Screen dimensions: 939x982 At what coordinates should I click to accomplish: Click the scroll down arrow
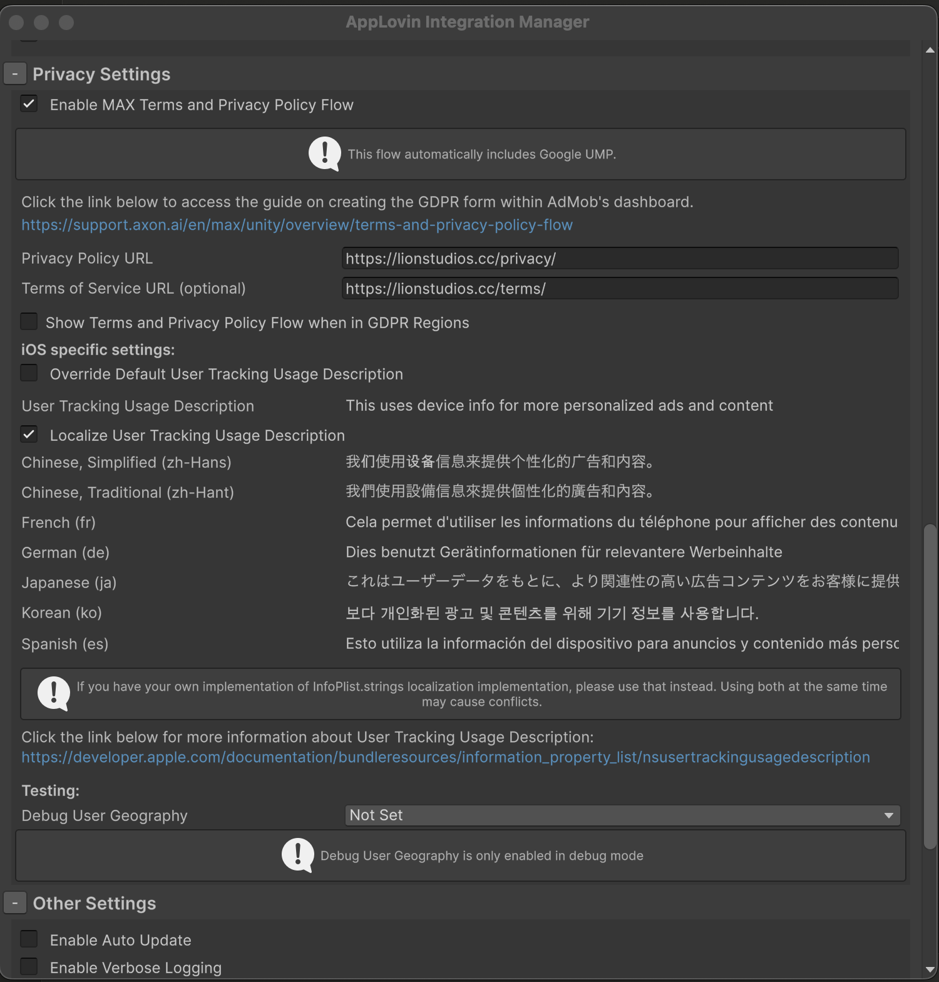pyautogui.click(x=930, y=970)
